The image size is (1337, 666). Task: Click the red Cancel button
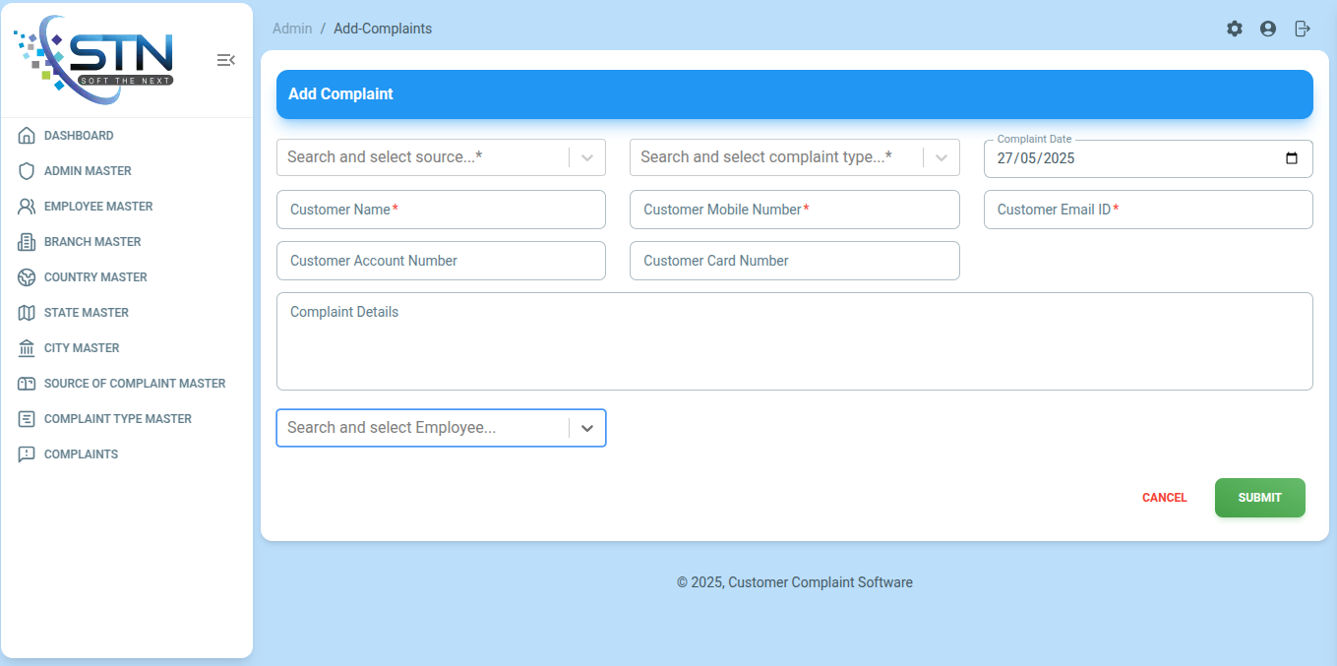click(1164, 498)
